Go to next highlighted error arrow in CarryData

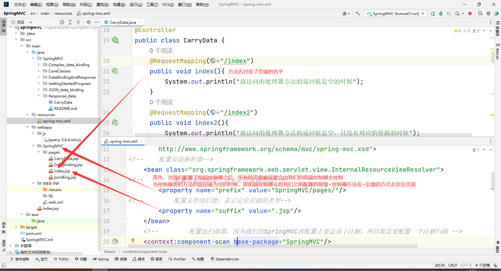tap(491, 31)
